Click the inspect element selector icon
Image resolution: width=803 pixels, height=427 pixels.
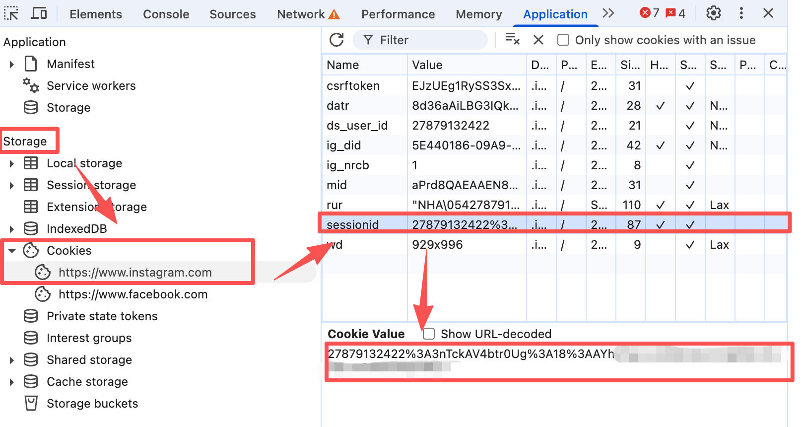[x=11, y=13]
